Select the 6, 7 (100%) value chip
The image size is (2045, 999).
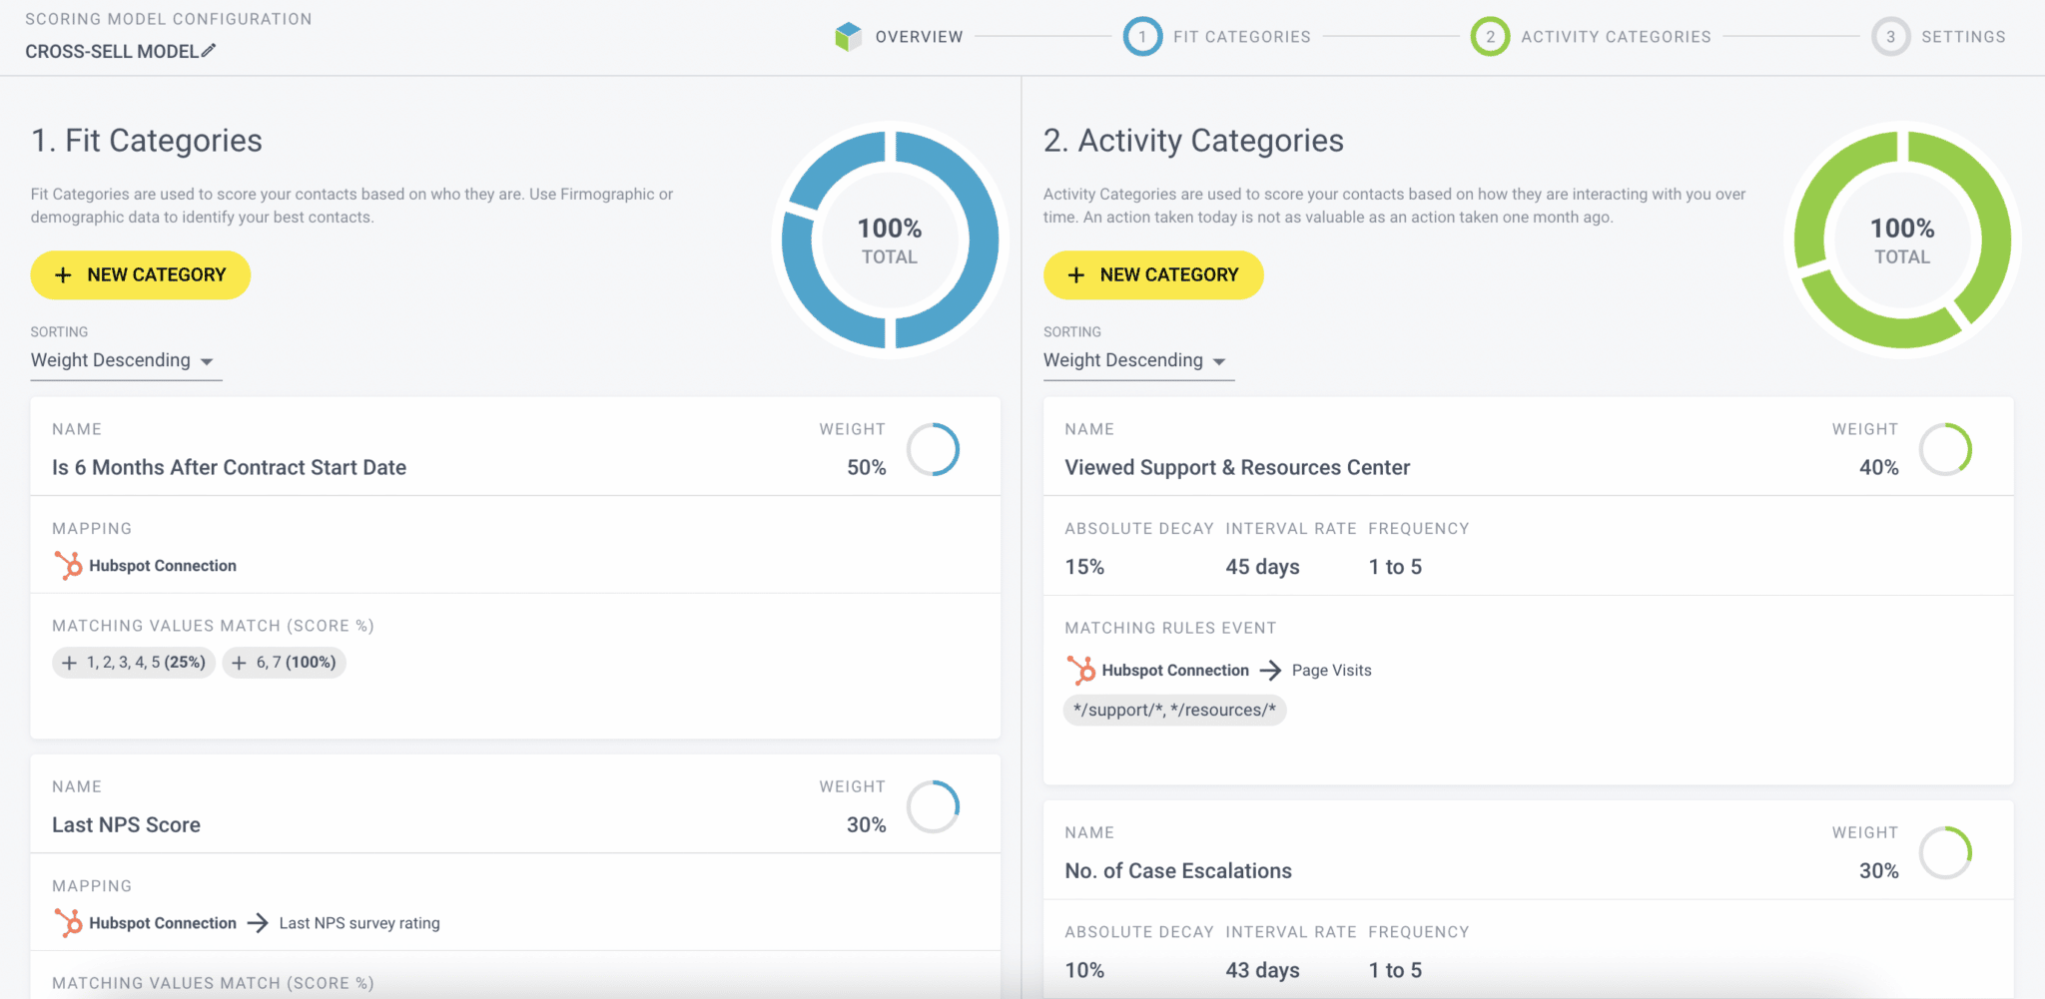285,663
